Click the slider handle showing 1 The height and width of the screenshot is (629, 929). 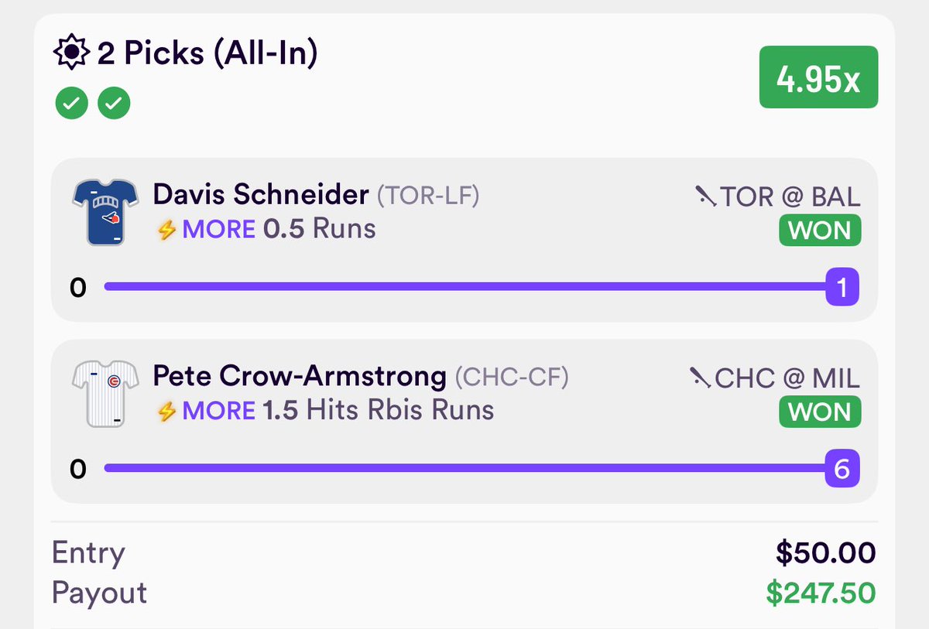point(842,287)
